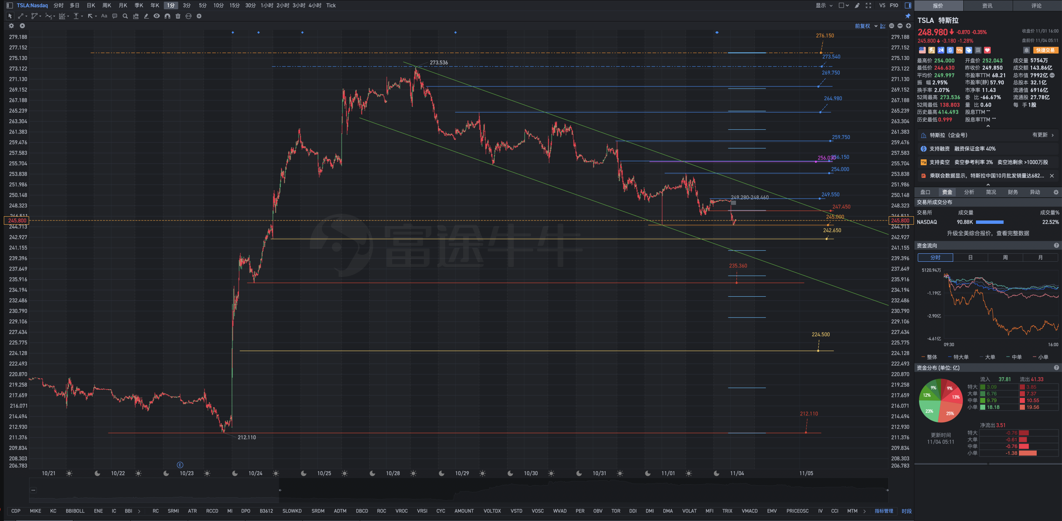Click right handle of chart range scrollbar
Image resolution: width=1062 pixels, height=521 pixels.
point(887,490)
